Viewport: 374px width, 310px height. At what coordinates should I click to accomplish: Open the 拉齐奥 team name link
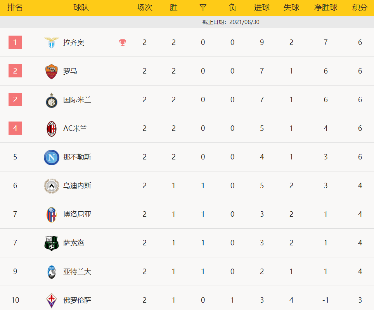(74, 43)
